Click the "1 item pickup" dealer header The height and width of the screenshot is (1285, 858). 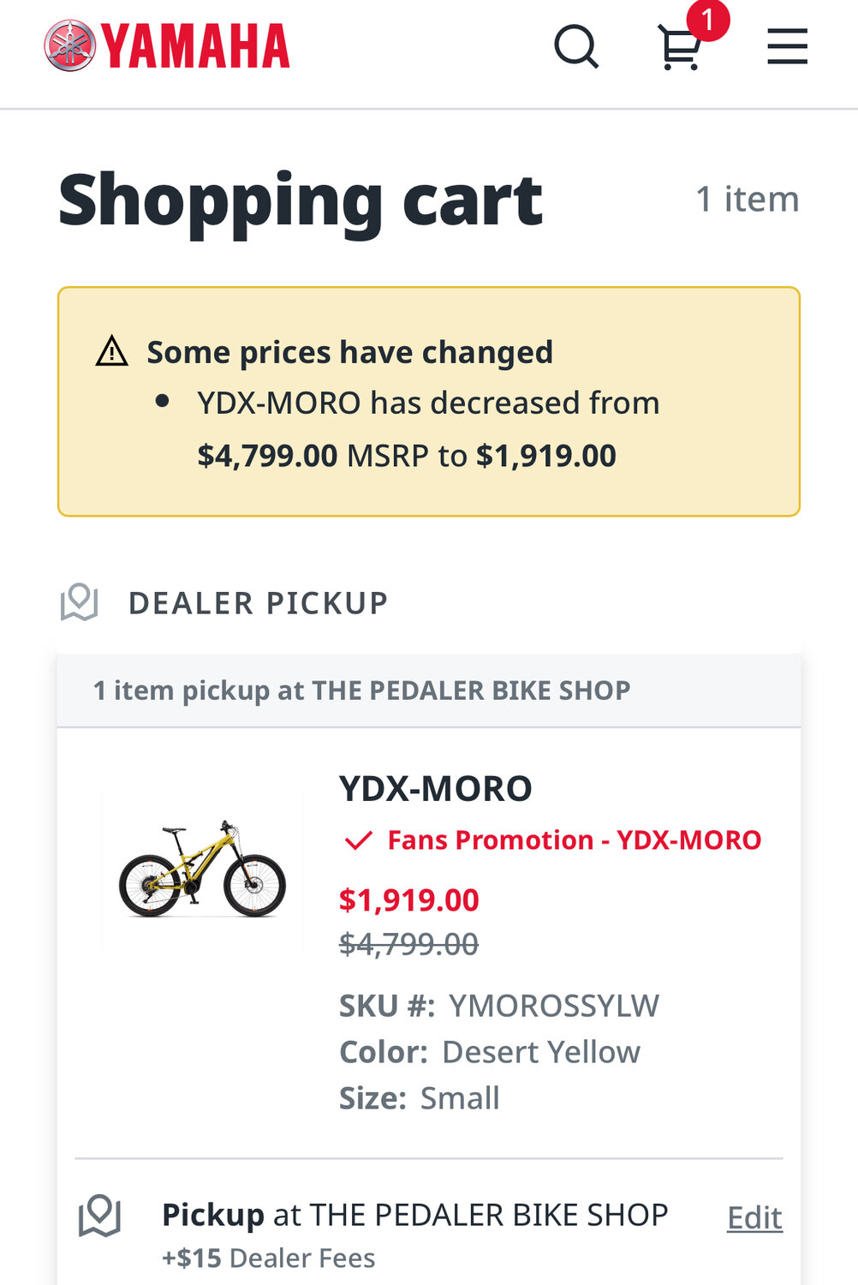361,690
